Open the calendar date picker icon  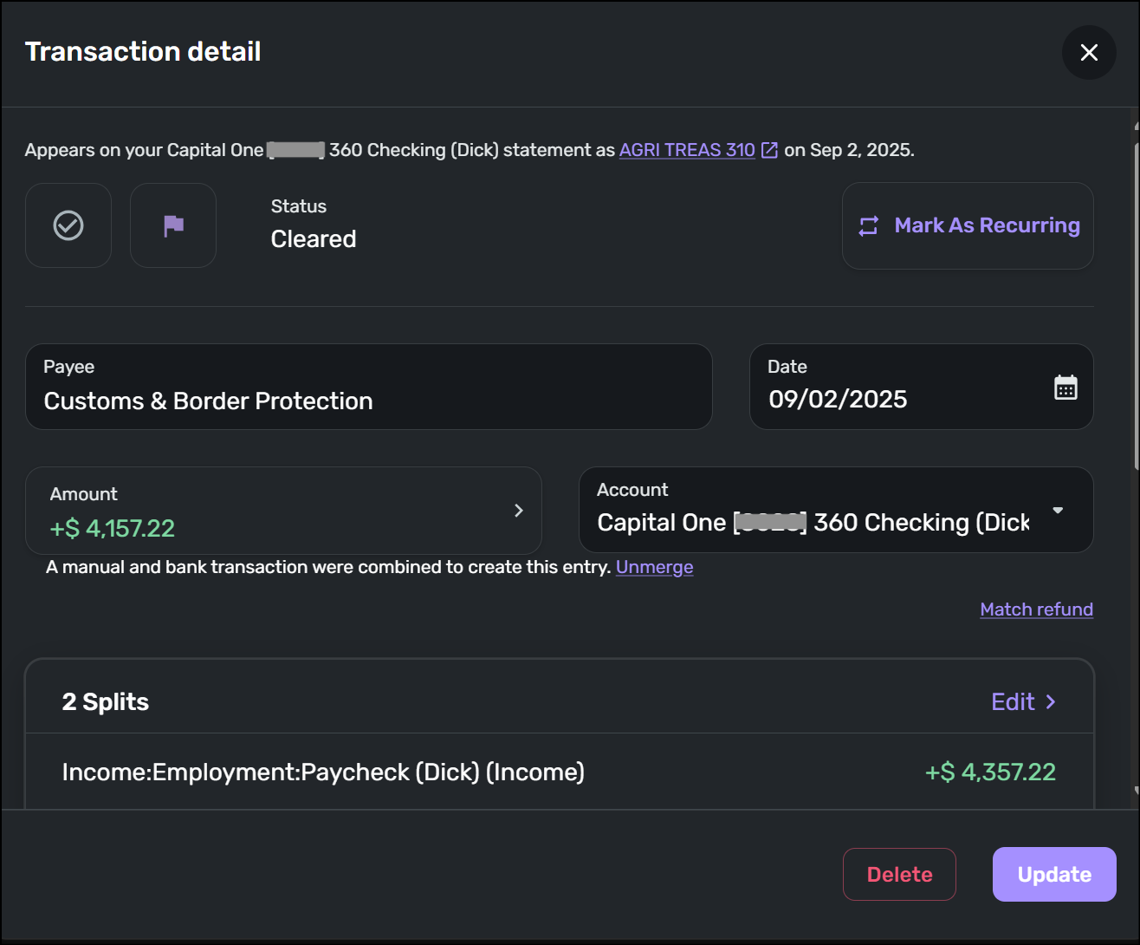point(1066,388)
